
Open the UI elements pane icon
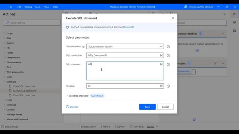(x=235, y=22)
